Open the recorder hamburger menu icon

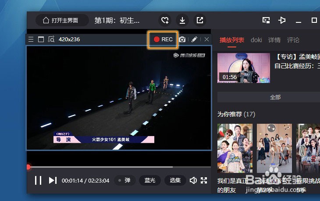[x=31, y=39]
